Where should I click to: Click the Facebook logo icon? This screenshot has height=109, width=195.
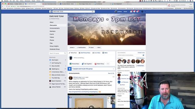[50, 12]
